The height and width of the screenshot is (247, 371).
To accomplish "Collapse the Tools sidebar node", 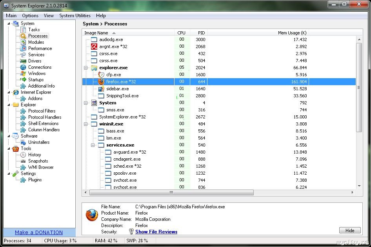I will 9,149.
